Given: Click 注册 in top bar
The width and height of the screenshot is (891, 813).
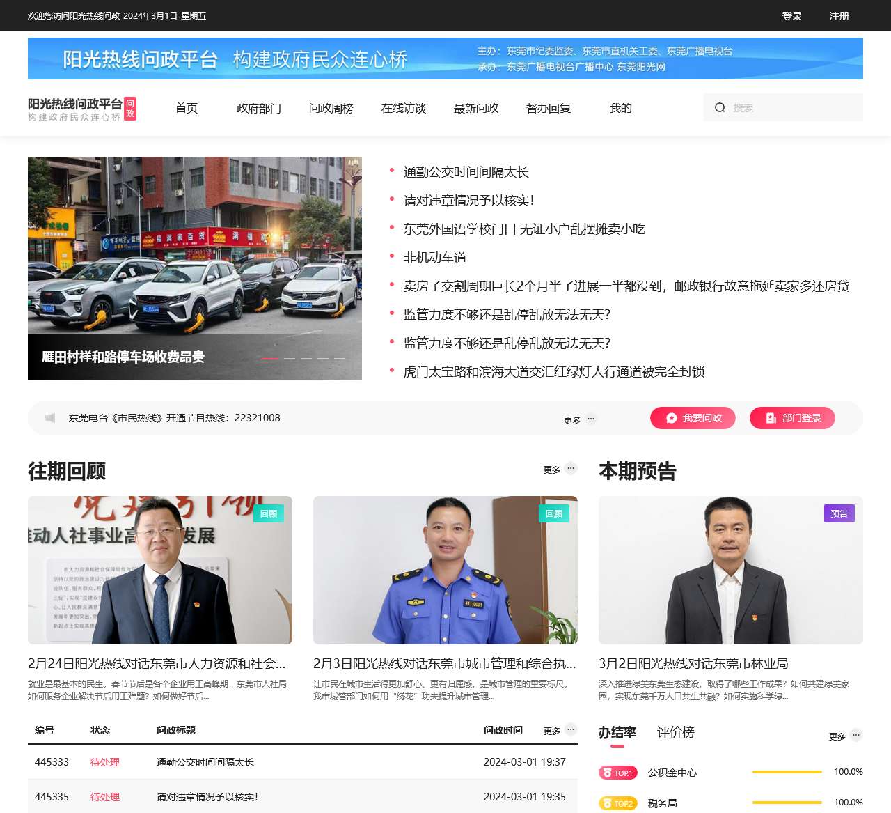Looking at the screenshot, I should (x=839, y=16).
